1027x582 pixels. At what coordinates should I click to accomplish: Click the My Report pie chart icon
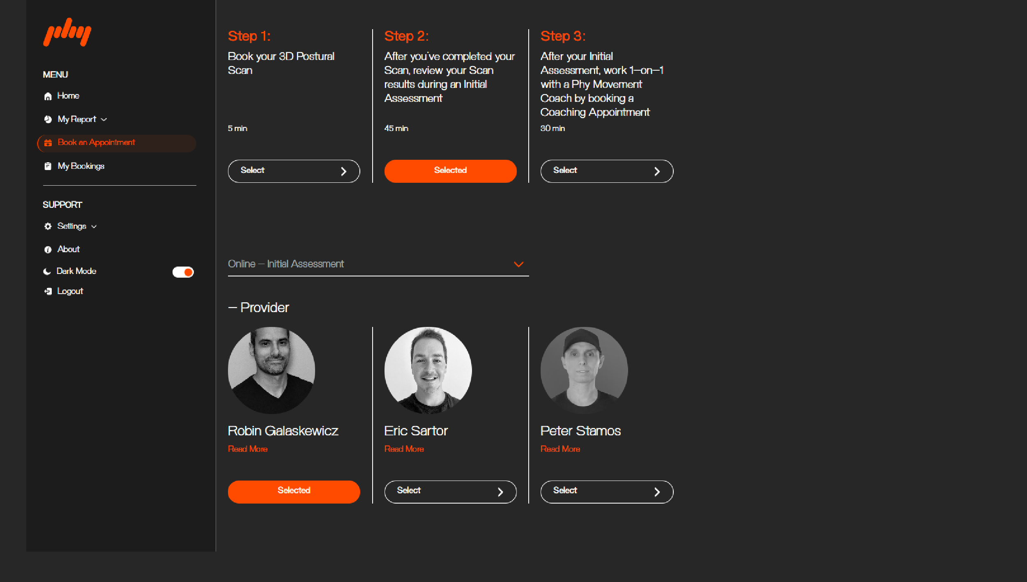(x=48, y=120)
